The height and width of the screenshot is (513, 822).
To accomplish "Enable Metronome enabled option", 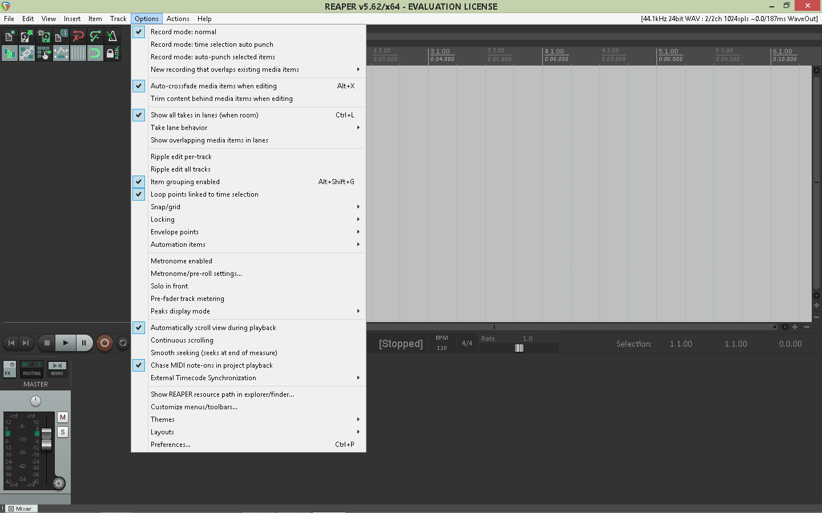I will tap(248, 261).
